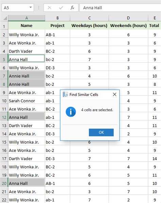Click the blue information icon in dialog

71,112
